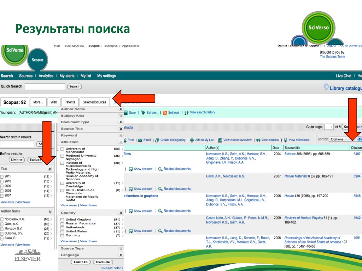The image size is (362, 271).
Task: Click the Quick Search text field
Action: [x=45, y=87]
